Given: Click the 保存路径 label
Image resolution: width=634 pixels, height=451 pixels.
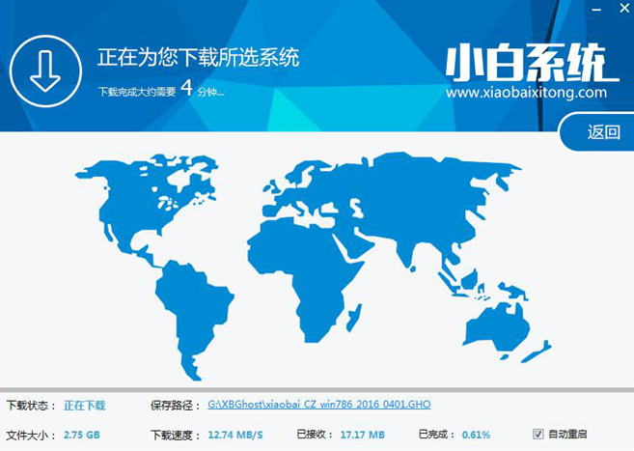Looking at the screenshot, I should point(176,406).
